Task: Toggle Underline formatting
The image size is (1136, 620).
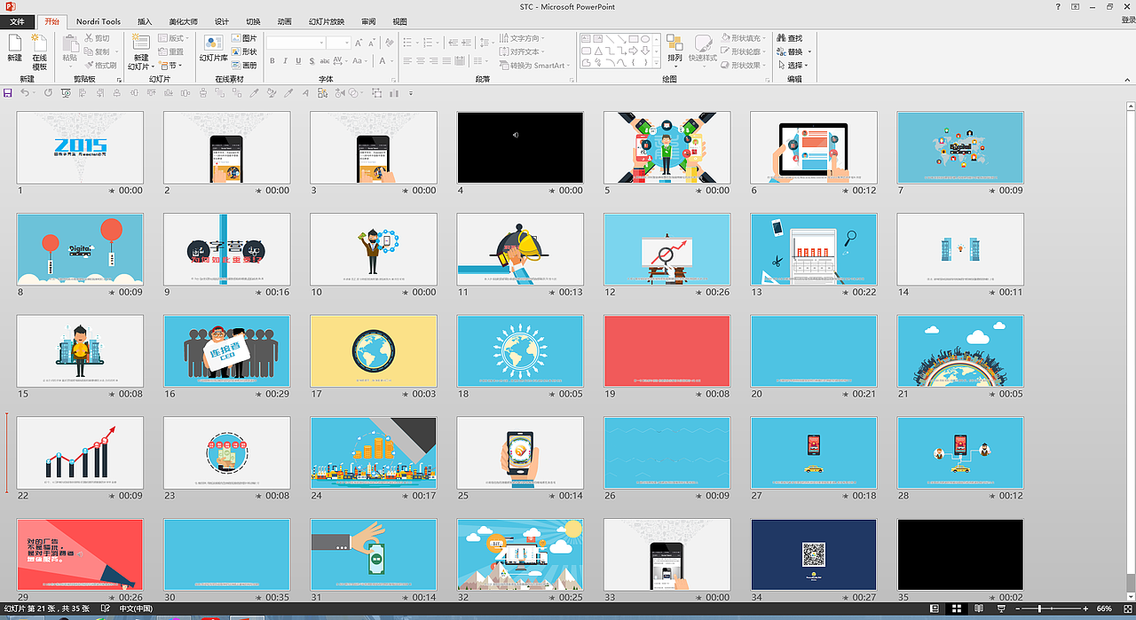Action: click(298, 61)
